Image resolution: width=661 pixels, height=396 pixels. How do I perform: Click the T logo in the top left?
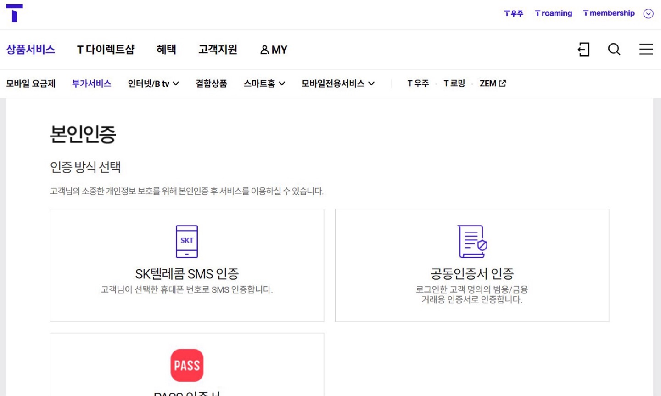[x=15, y=13]
